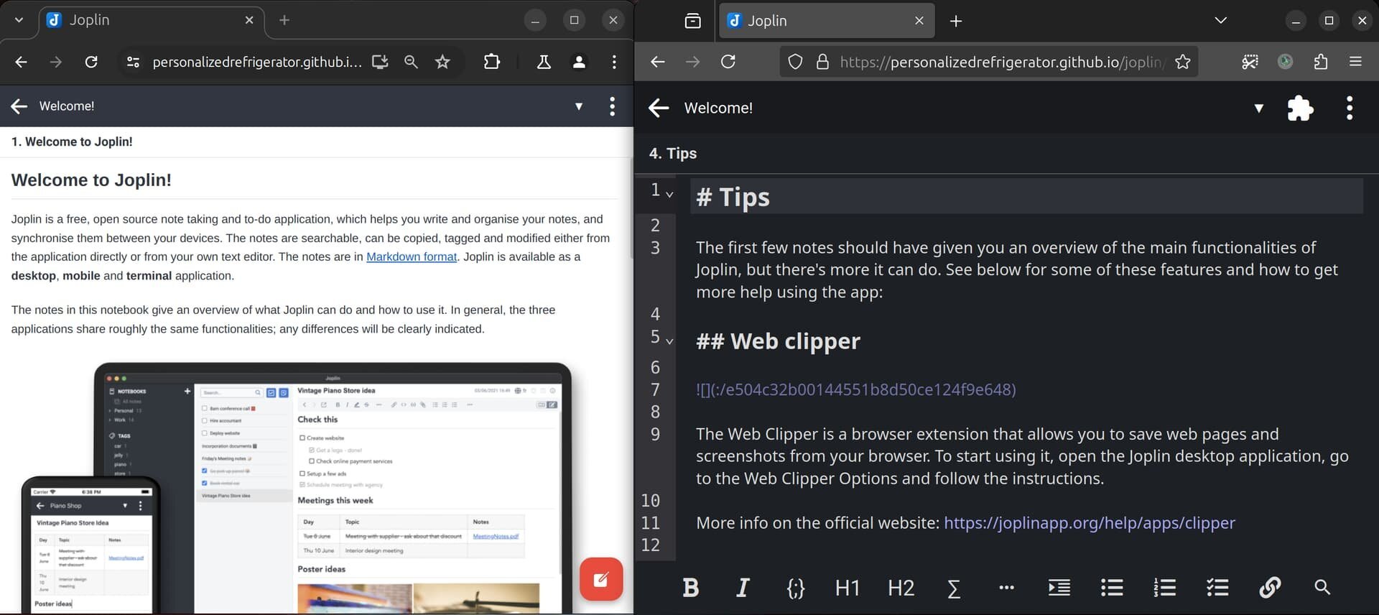Viewport: 1379px width, 615px height.
Task: Bookmark page with Chrome star icon
Action: [442, 62]
